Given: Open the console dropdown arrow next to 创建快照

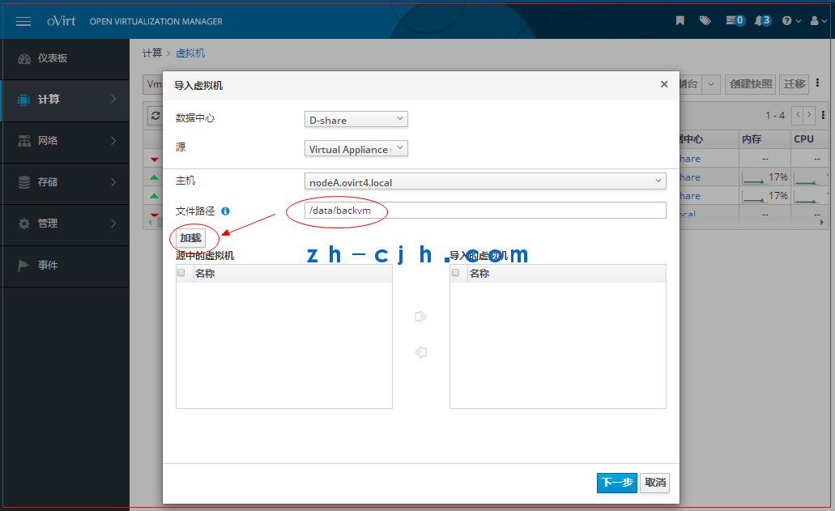Looking at the screenshot, I should 711,84.
